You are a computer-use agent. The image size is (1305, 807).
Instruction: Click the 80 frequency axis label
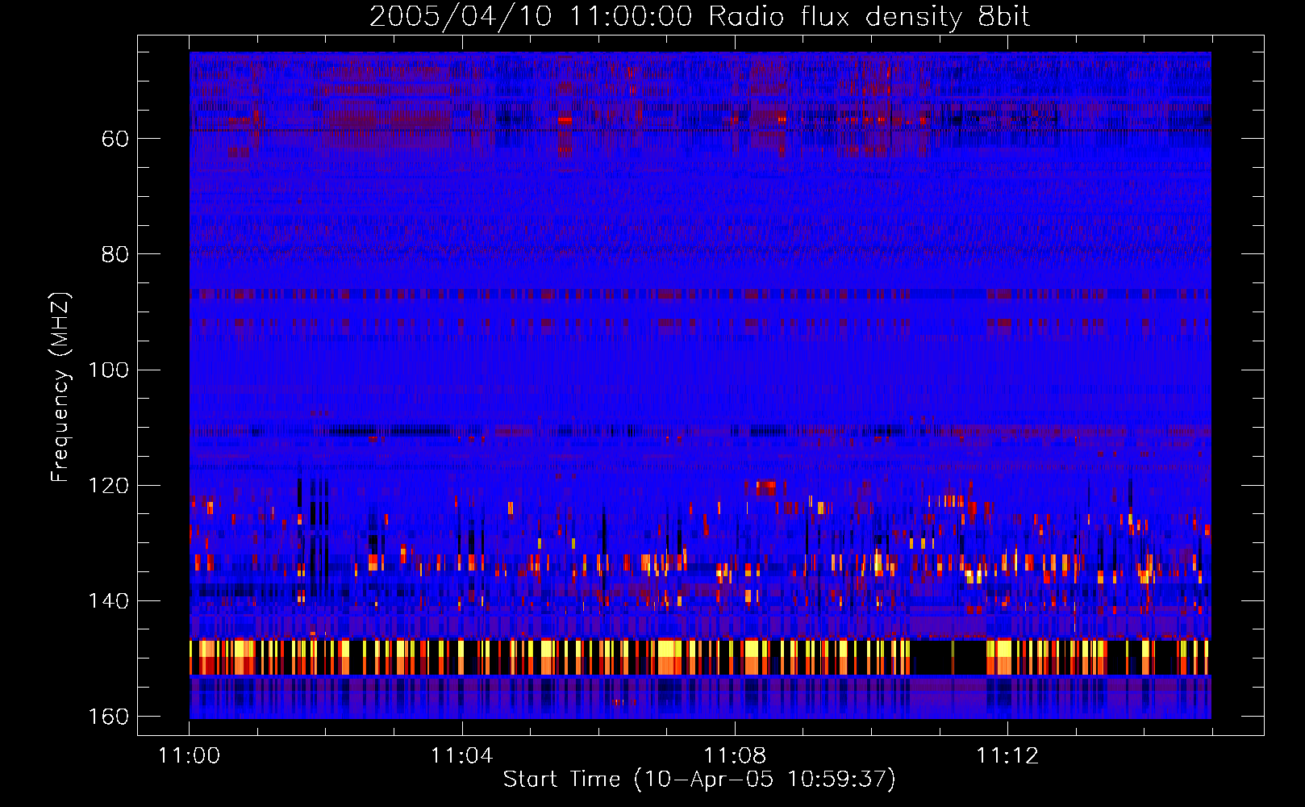click(115, 255)
